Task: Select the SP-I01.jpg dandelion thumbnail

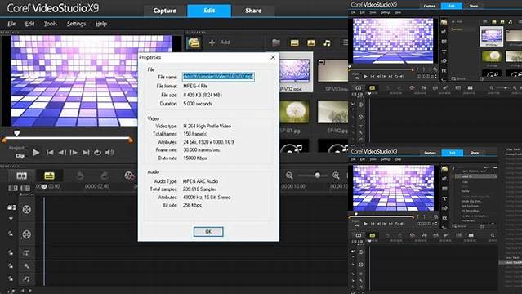Action: pos(295,112)
